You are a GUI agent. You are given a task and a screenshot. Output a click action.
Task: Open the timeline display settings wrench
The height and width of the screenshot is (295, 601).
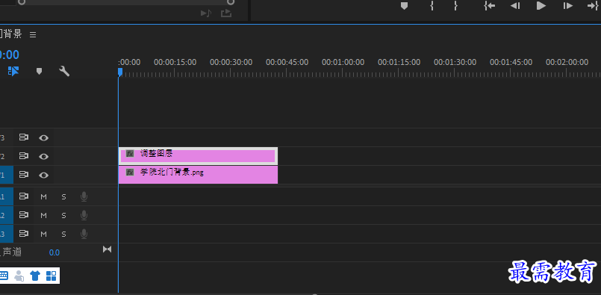point(64,71)
